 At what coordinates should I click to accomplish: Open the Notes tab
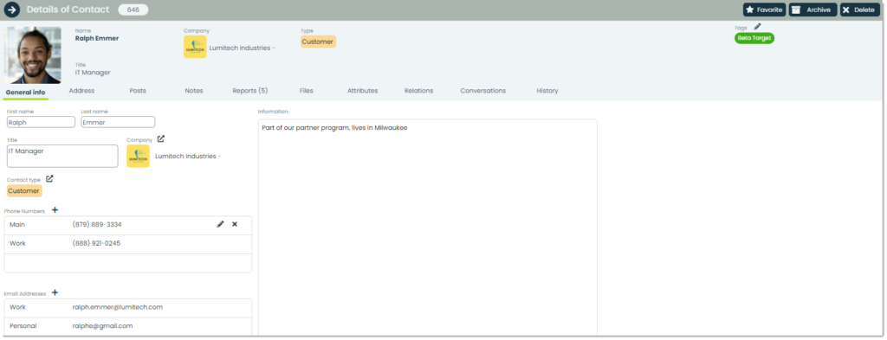point(193,90)
